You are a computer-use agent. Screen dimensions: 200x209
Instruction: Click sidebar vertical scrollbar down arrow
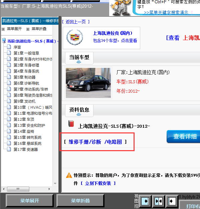(55, 184)
